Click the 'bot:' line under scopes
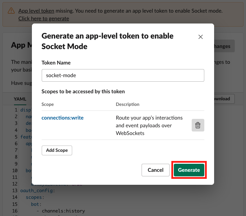246x216 pixels. tap(36, 204)
